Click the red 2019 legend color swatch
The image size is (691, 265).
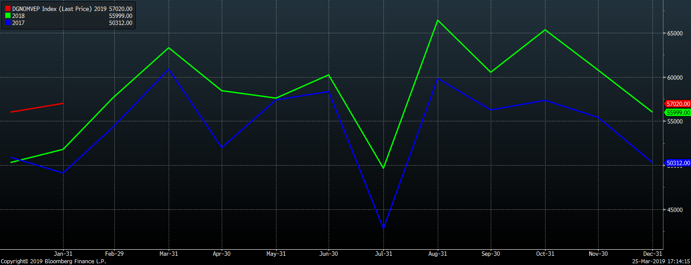pos(8,9)
